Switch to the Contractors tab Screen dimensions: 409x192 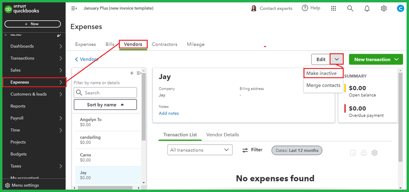tap(165, 44)
